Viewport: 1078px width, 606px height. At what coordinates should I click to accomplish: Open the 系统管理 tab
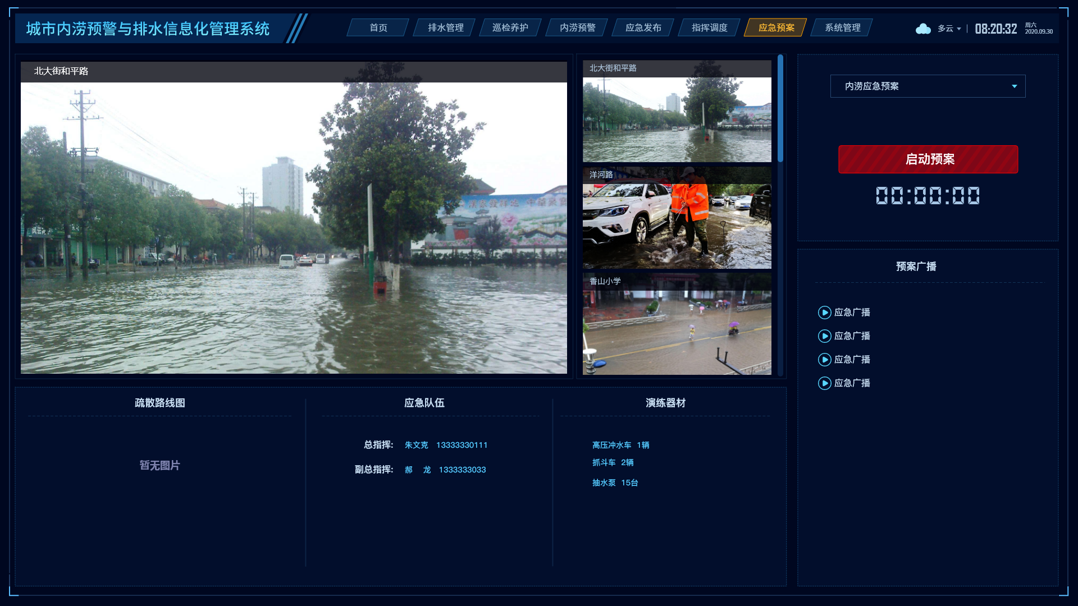(x=842, y=27)
